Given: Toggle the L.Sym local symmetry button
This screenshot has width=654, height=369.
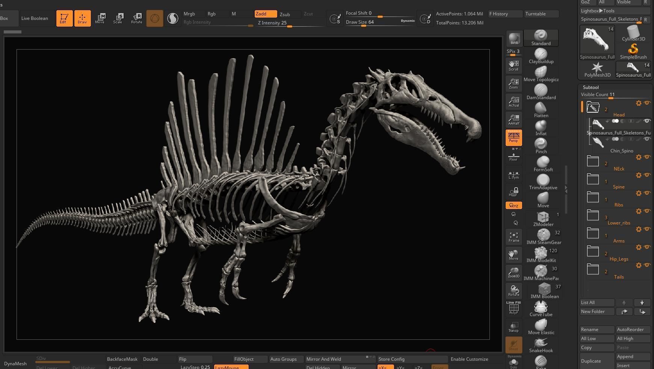Looking at the screenshot, I should coord(514,174).
